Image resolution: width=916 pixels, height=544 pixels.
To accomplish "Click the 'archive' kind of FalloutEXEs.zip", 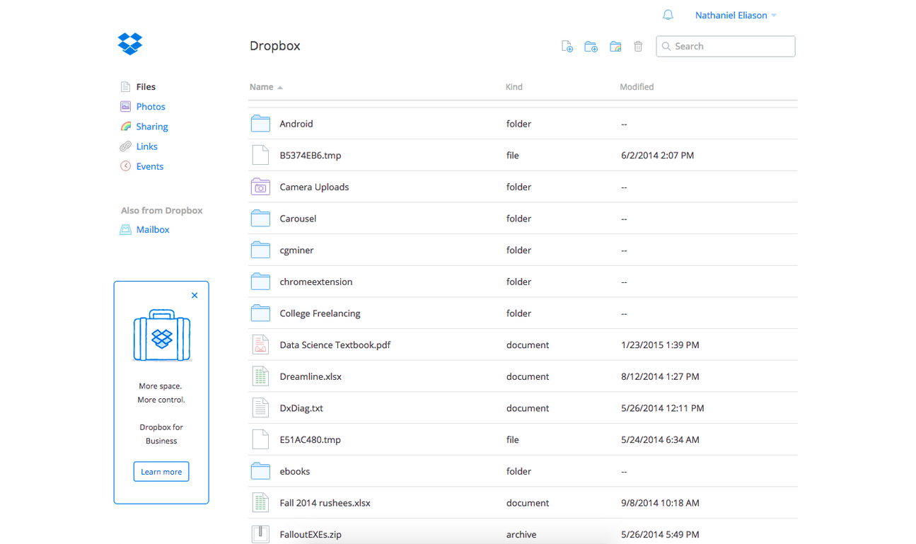I will 521,535.
